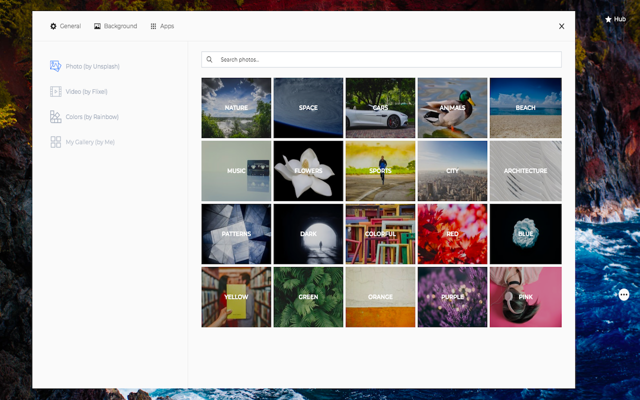Choose the Yellow photo category
640x400 pixels.
click(x=236, y=297)
